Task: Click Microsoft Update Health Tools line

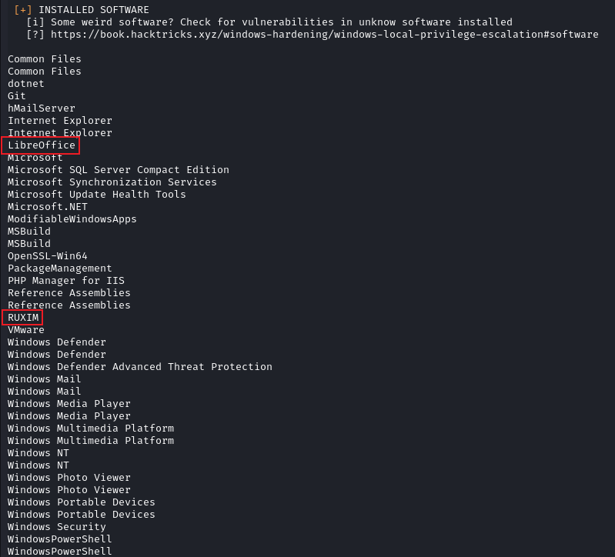Action: pos(96,195)
